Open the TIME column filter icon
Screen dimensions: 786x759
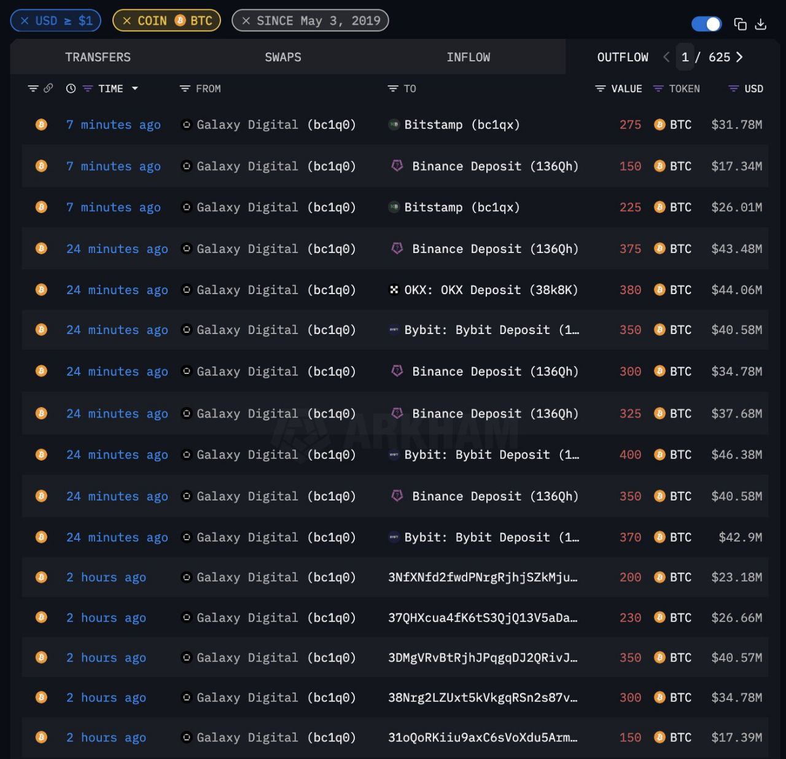coord(87,88)
